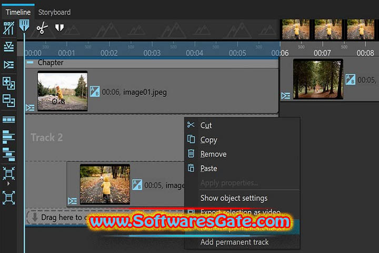Click the '00:05,' label on forest clip
379x253 pixels.
[367, 80]
